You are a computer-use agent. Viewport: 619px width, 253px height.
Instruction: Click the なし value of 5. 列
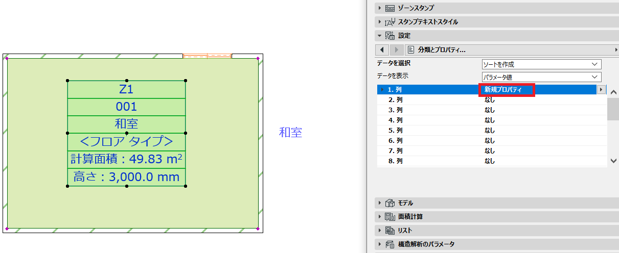(x=490, y=131)
